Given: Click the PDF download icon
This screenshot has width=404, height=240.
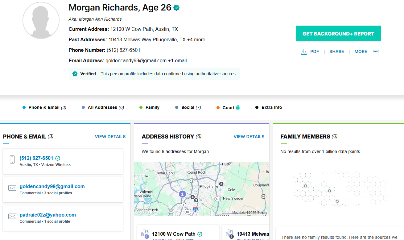Looking at the screenshot, I should pyautogui.click(x=304, y=52).
